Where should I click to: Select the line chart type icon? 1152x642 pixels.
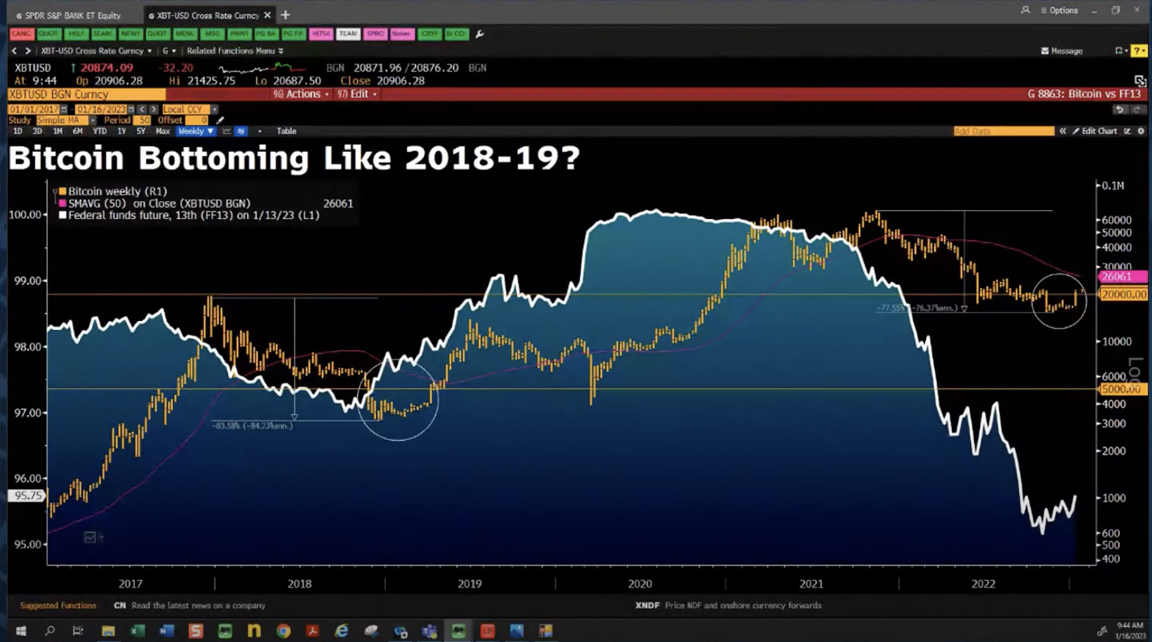227,131
